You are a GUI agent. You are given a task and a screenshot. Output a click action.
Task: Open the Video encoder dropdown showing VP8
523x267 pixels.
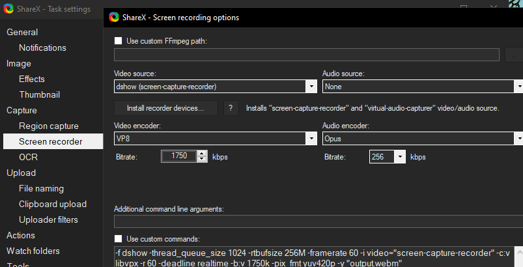pyautogui.click(x=216, y=138)
